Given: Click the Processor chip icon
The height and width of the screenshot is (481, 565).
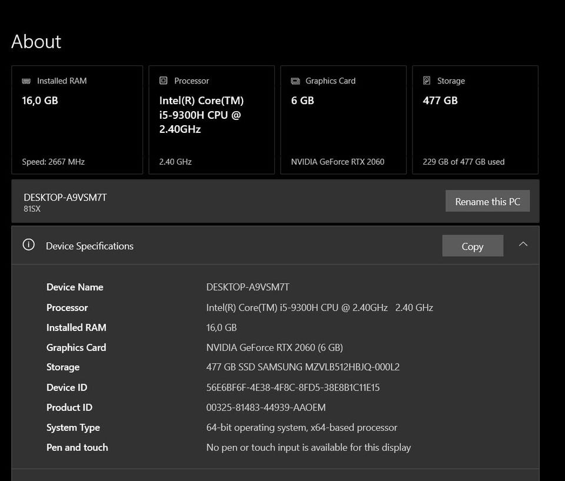Looking at the screenshot, I should click(164, 81).
